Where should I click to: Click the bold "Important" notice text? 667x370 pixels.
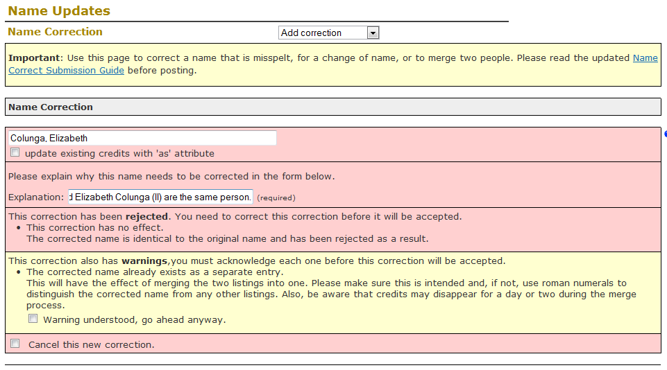click(x=35, y=58)
